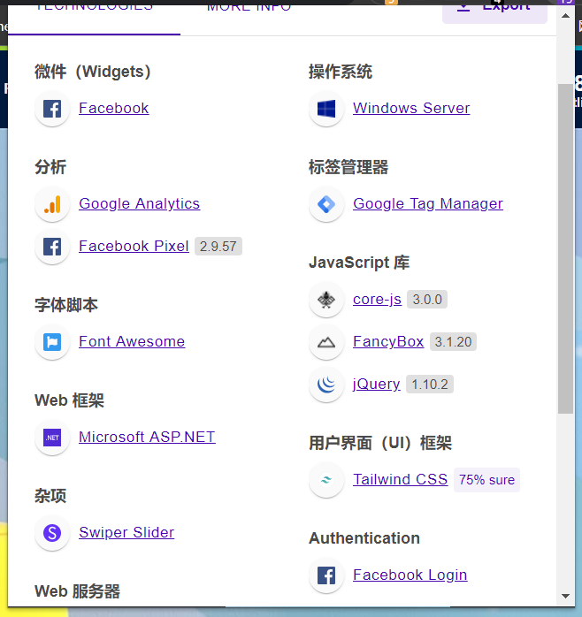Open the Facebook widget link
582x617 pixels.
(x=114, y=108)
